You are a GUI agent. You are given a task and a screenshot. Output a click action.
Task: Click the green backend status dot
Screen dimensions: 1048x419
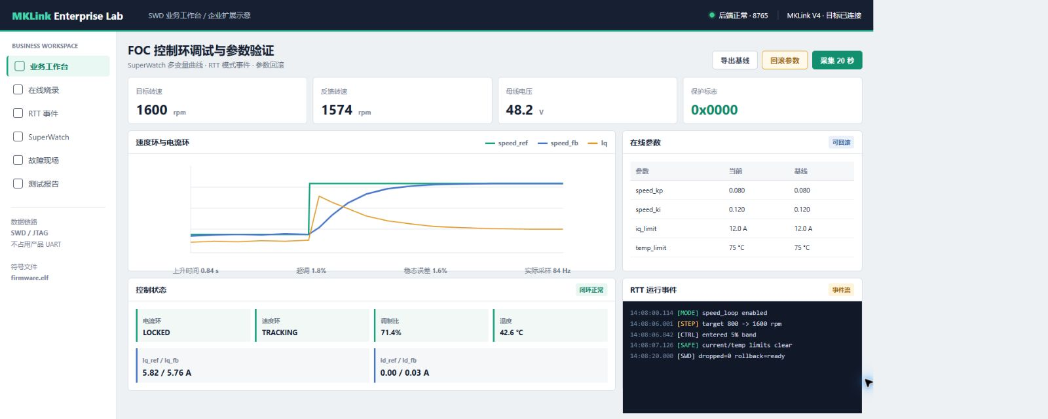712,15
